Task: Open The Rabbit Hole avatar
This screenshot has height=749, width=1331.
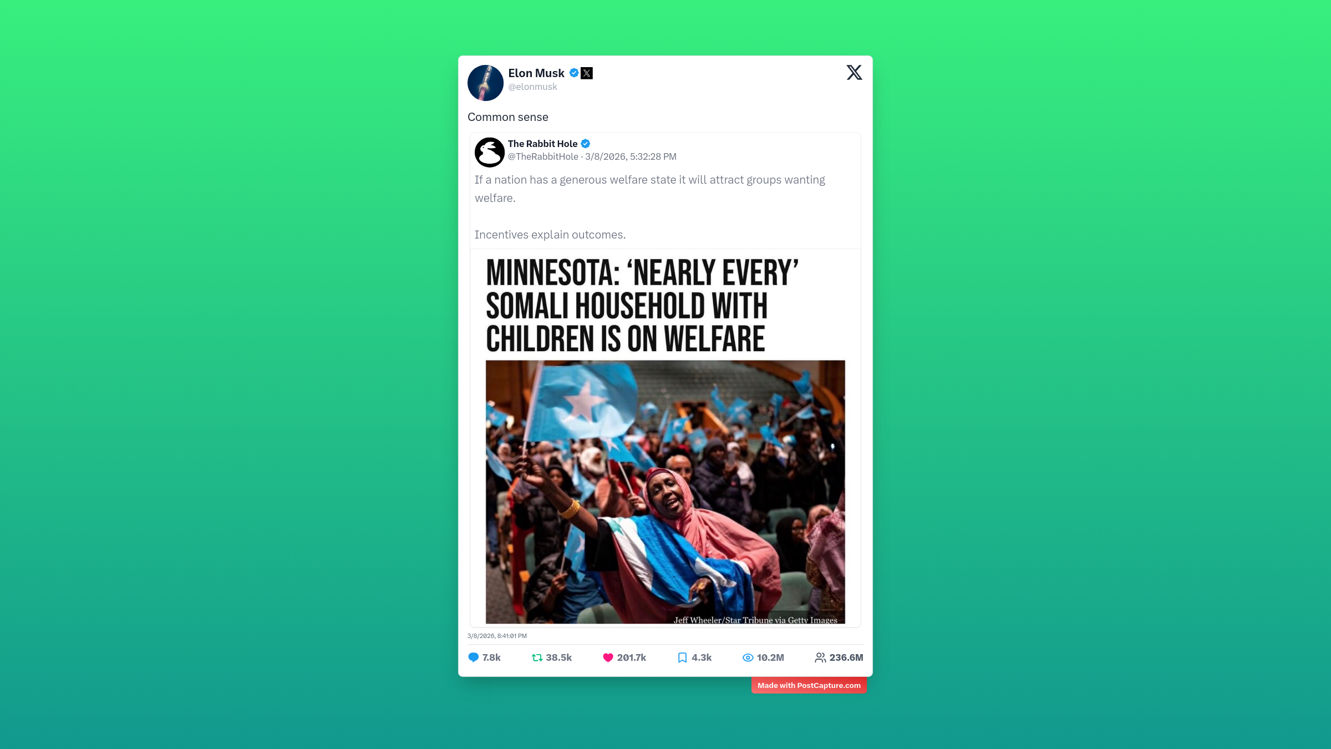Action: click(x=490, y=152)
